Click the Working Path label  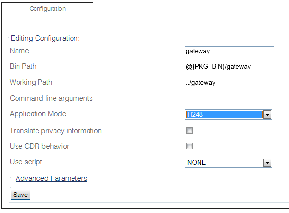click(x=31, y=82)
